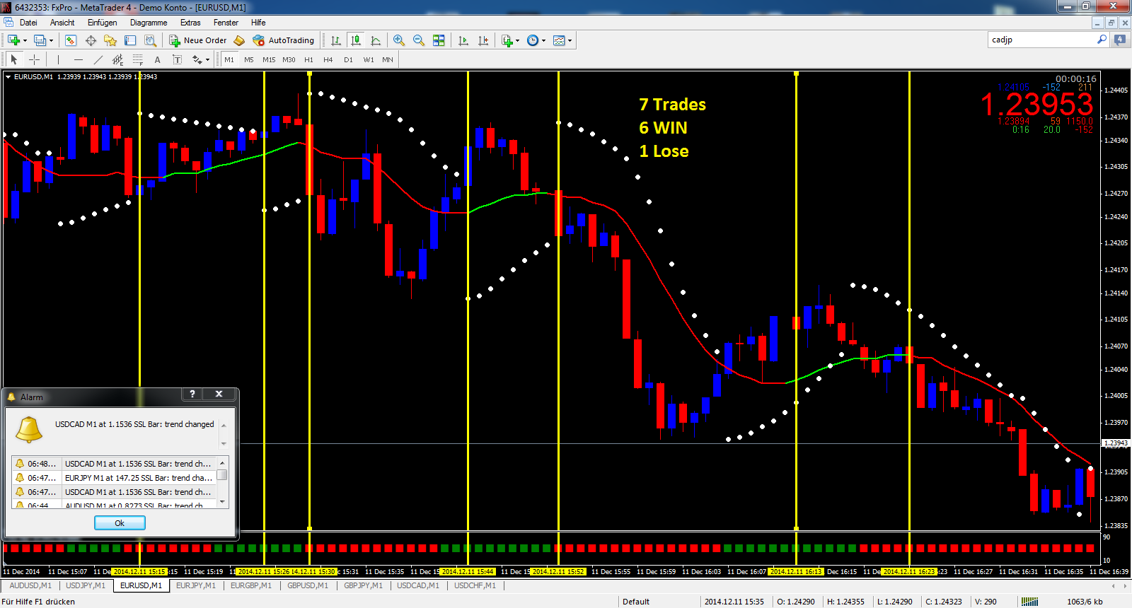Select the H4 timeframe
The height and width of the screenshot is (608, 1132).
[x=328, y=59]
